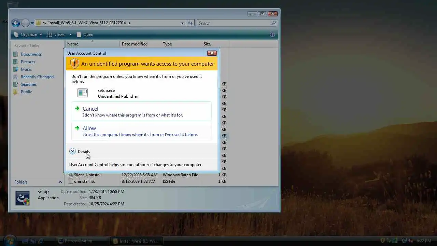Screen dimensions: 437x246
Task: Close the User Account Control dialog
Action: [212, 53]
